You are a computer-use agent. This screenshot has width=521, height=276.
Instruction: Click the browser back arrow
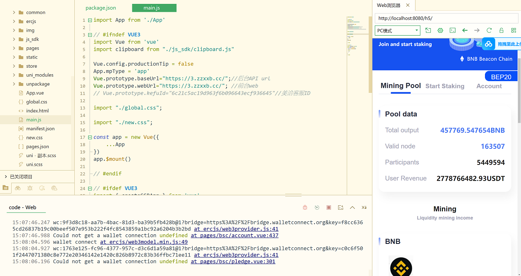(x=465, y=30)
